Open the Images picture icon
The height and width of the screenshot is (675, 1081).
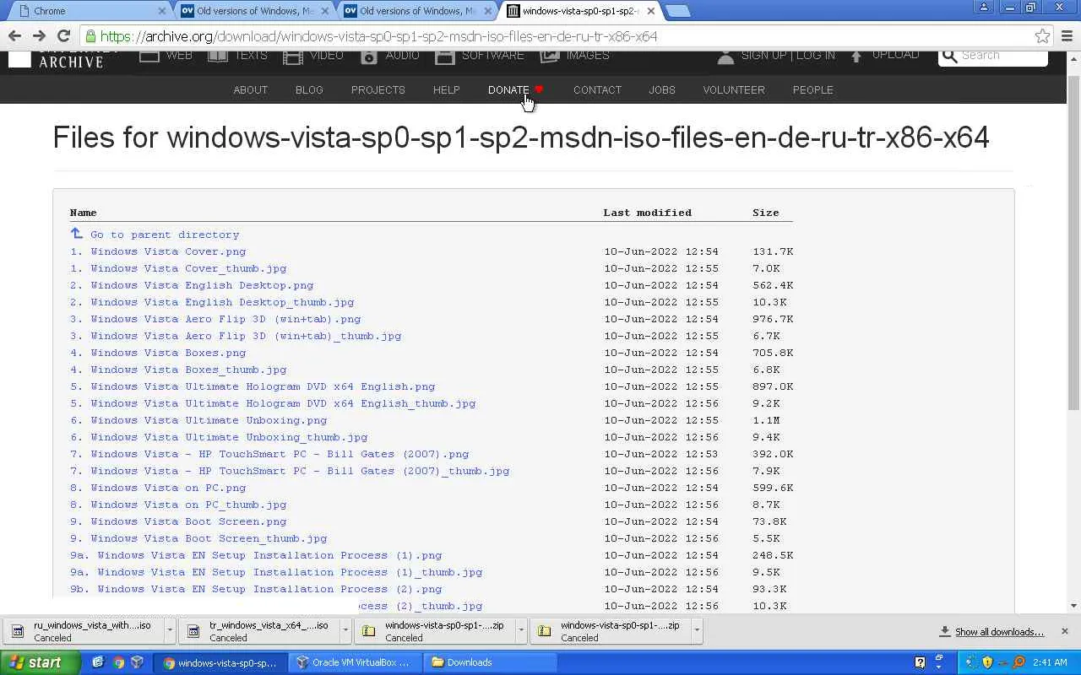550,56
